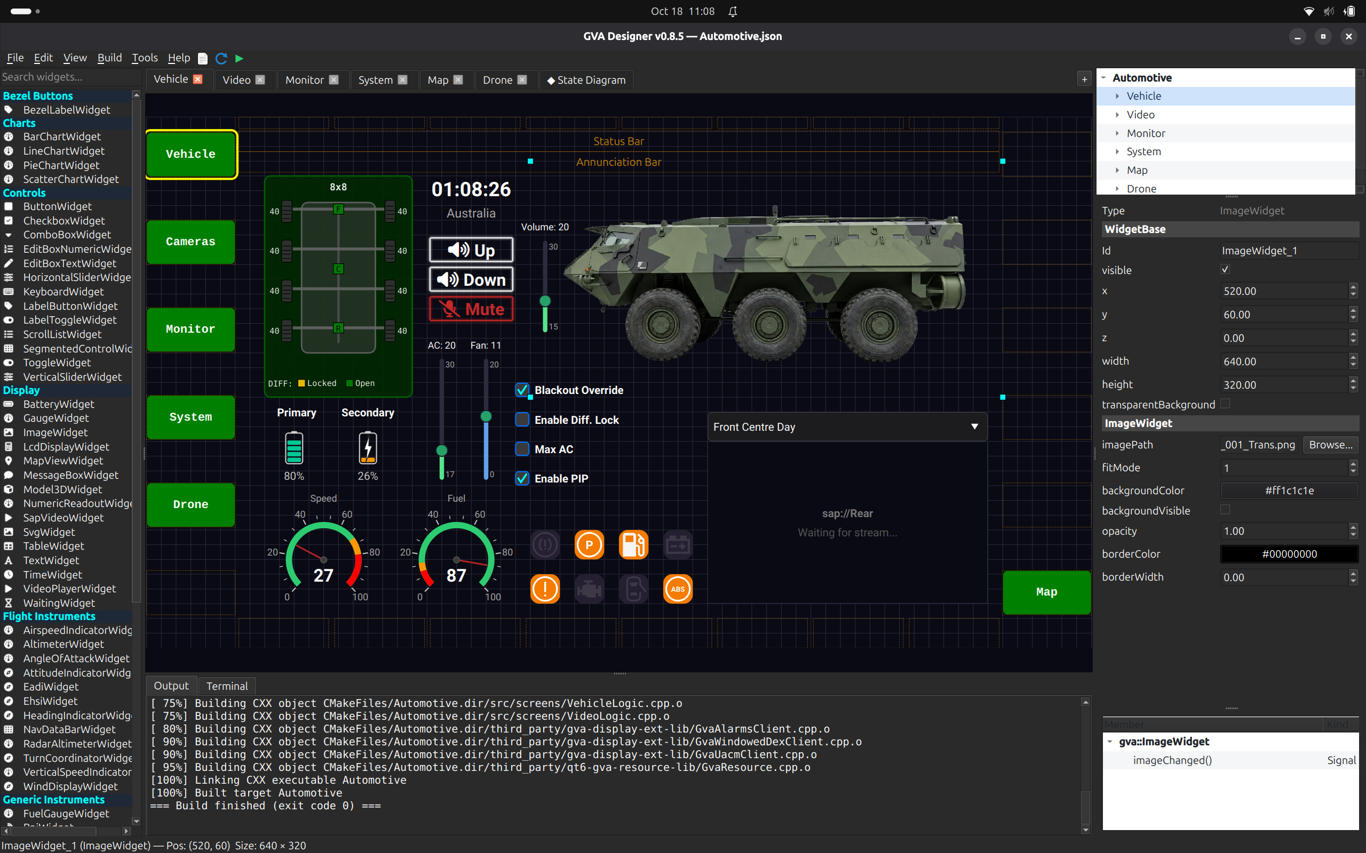Expand the System tree node
Viewport: 1366px width, 853px height.
(1118, 152)
